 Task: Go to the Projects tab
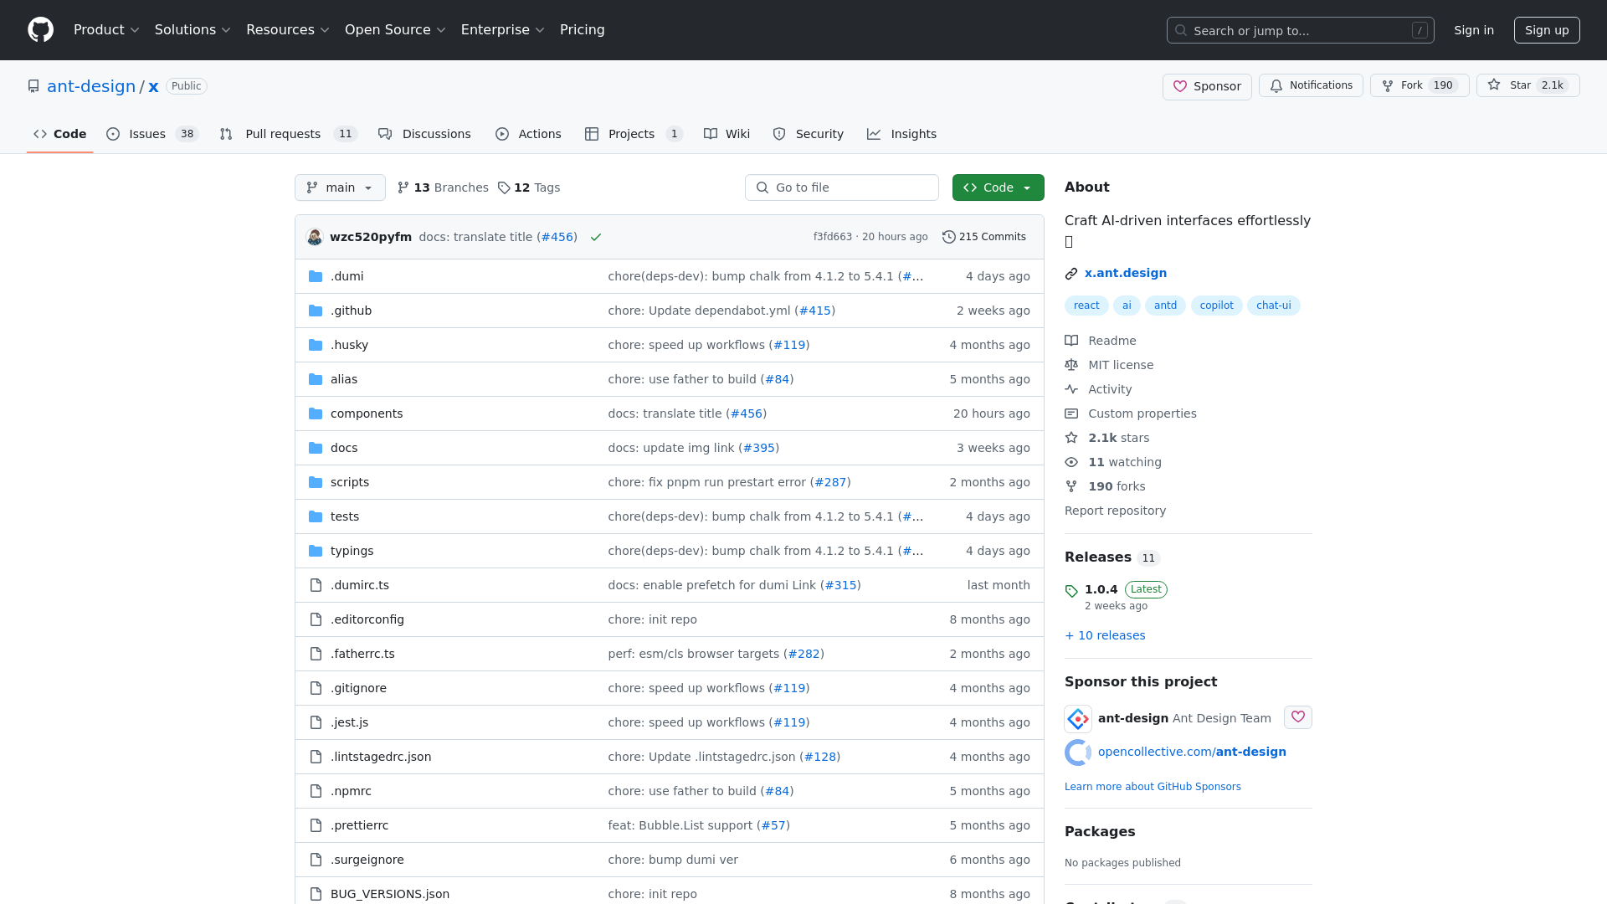(634, 134)
